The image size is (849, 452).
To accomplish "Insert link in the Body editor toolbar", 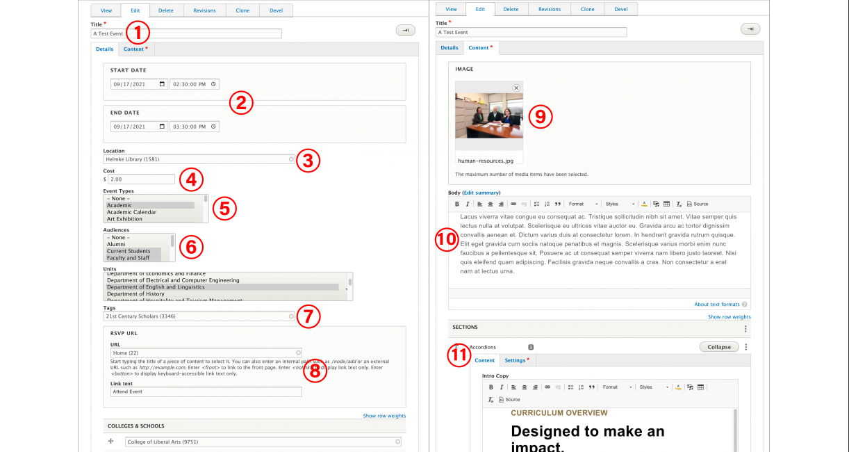I will click(x=513, y=204).
